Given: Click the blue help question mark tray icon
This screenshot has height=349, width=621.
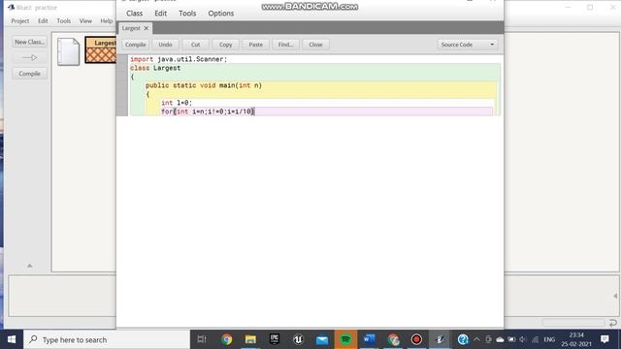Looking at the screenshot, I should (x=463, y=339).
